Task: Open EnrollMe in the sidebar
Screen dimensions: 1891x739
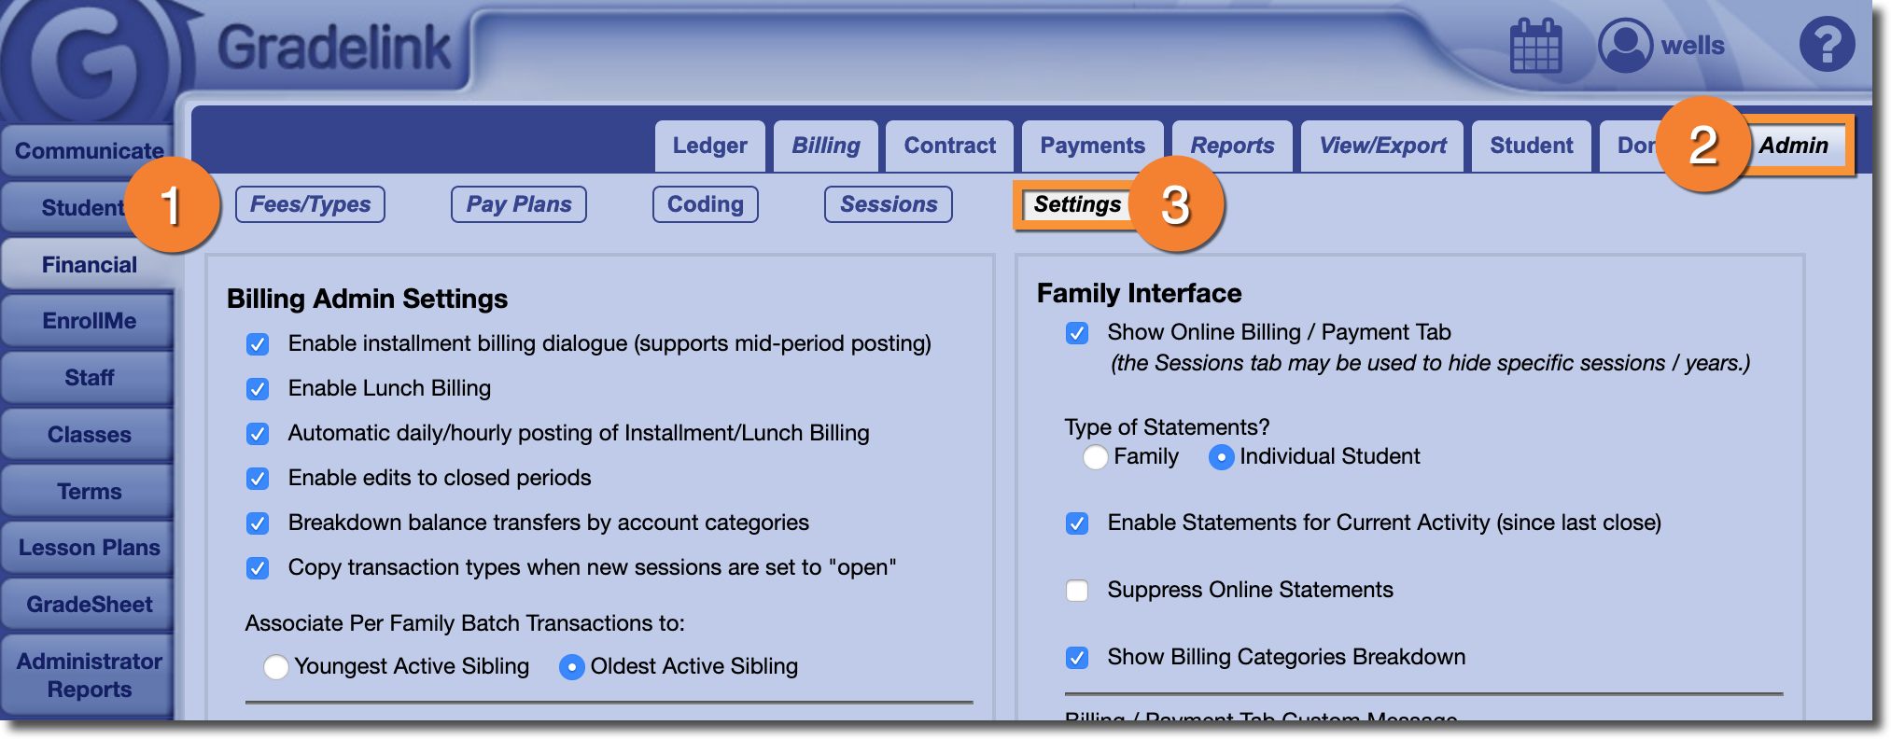Action: 89,321
